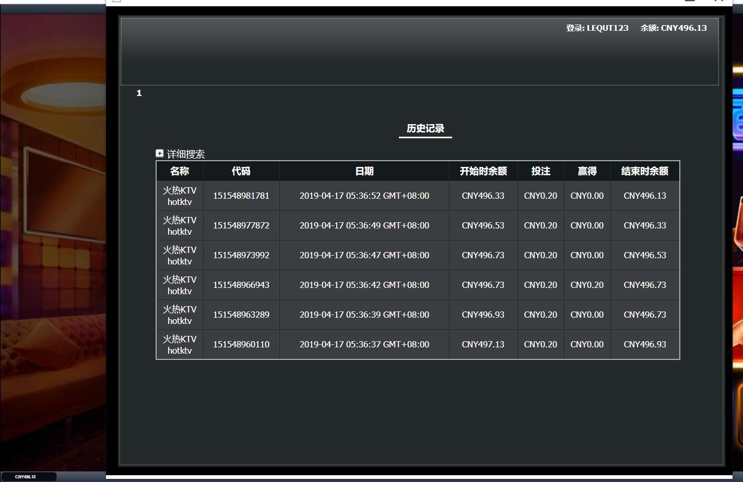Click ending balance CNY496.33 in row 151548977872

point(645,225)
